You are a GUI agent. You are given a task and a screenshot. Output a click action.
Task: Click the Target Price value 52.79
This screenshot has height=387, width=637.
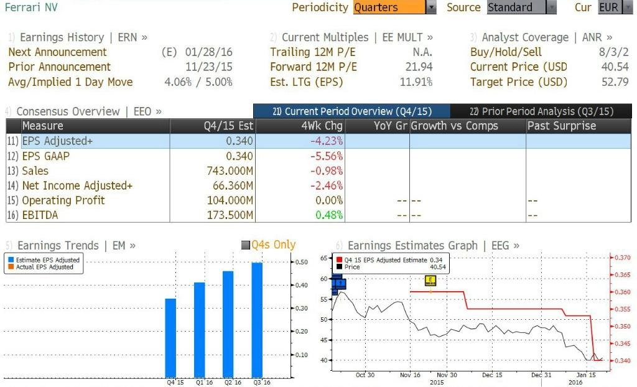[615, 82]
